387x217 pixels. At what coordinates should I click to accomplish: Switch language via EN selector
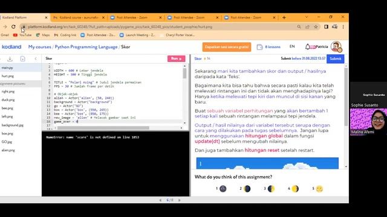(x=292, y=46)
